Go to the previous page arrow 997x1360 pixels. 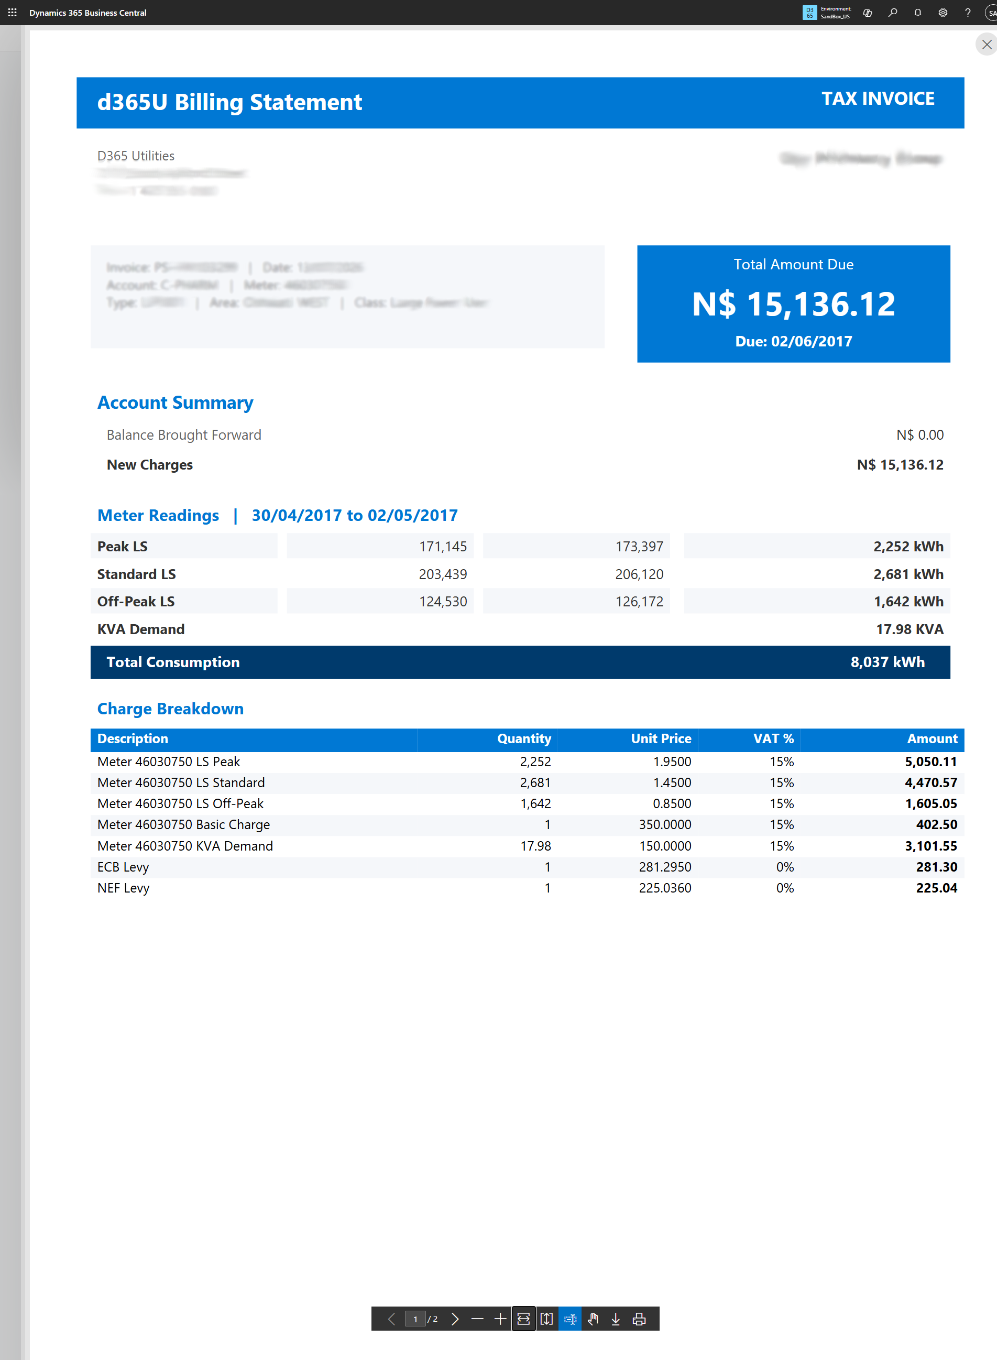[x=391, y=1319]
